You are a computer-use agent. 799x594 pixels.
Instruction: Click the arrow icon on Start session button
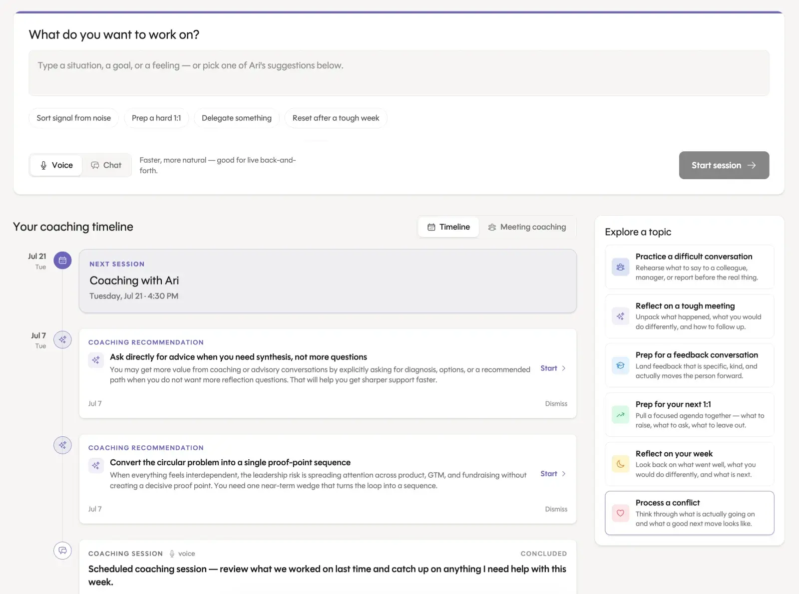tap(752, 165)
